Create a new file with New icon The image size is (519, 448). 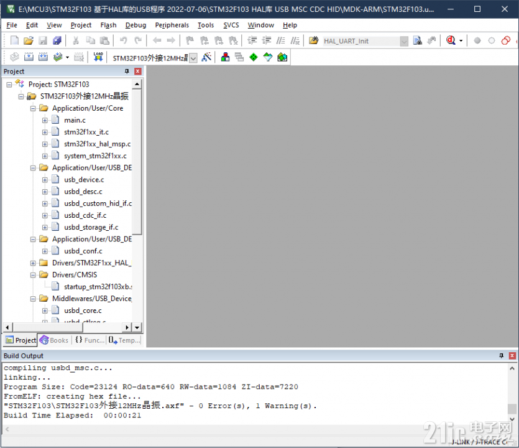coord(14,40)
